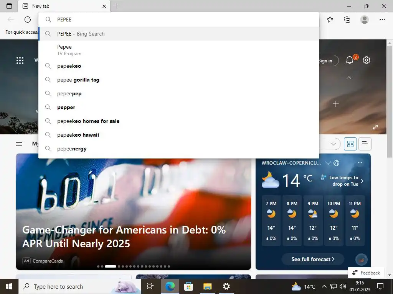Choose pepeekeo search suggestion

(179, 66)
